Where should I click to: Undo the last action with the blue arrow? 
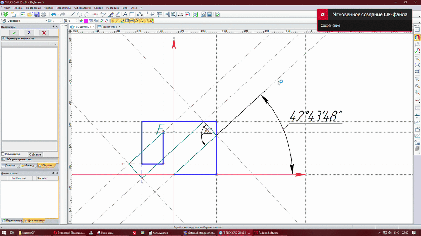tap(54, 14)
